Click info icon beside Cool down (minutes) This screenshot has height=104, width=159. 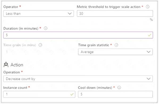119,87
